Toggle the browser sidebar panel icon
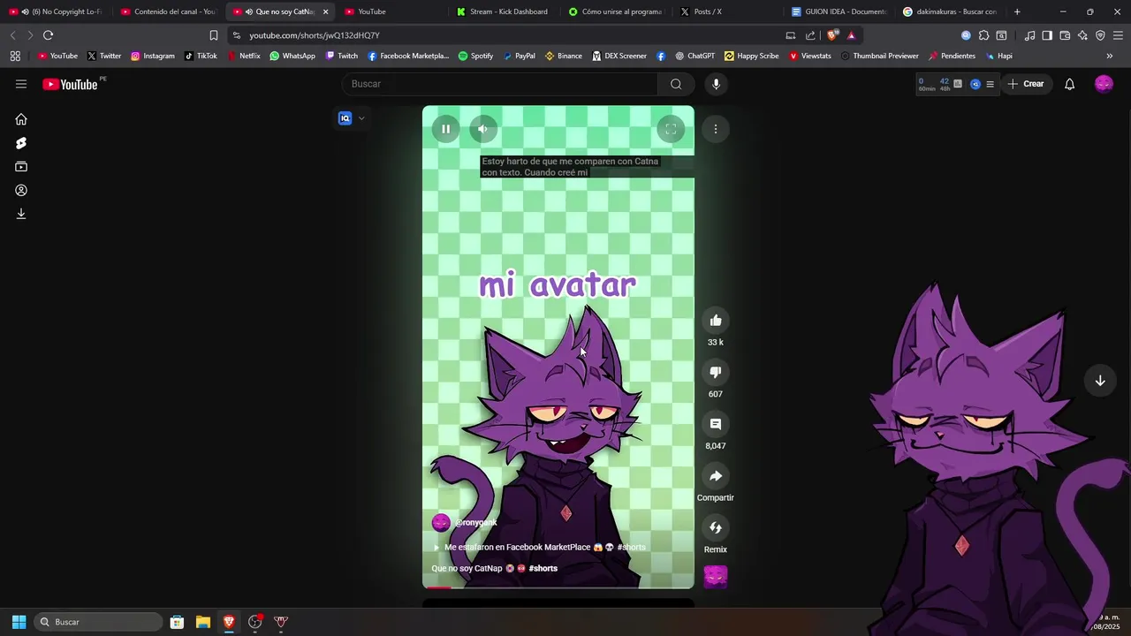This screenshot has width=1131, height=636. coord(1047,35)
